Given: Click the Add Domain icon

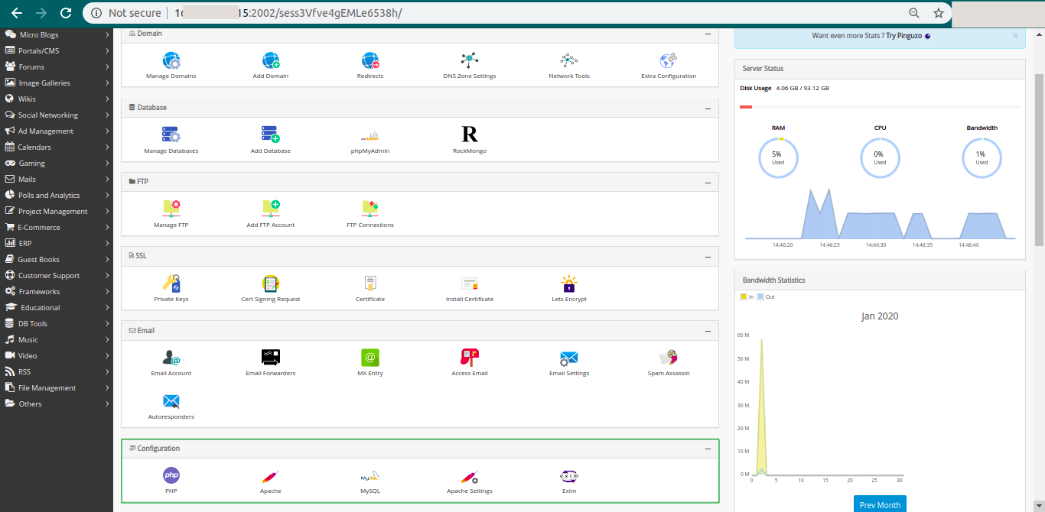Looking at the screenshot, I should 271,61.
